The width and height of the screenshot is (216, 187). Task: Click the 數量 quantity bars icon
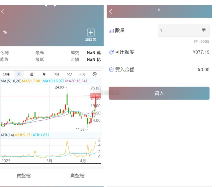click(111, 30)
